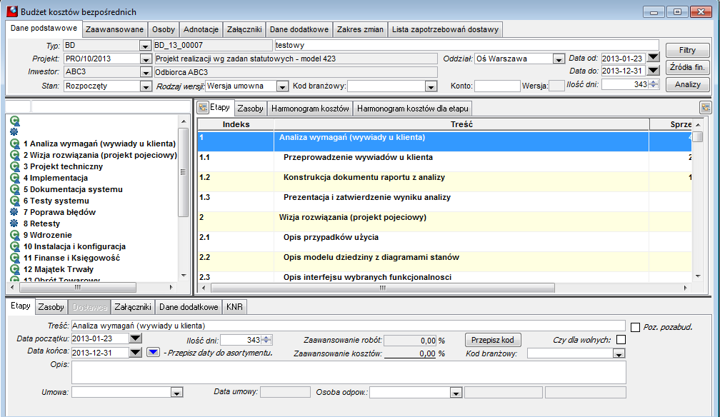
Task: Click the Konto input field
Action: (x=497, y=86)
